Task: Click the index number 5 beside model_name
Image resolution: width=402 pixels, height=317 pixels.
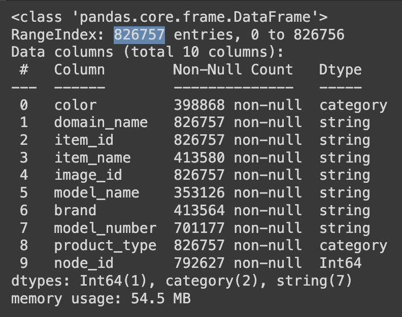Action: tap(24, 192)
